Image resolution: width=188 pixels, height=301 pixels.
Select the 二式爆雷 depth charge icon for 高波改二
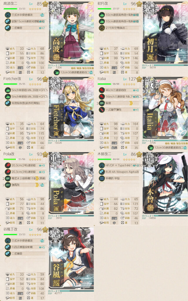[x=8, y=28]
